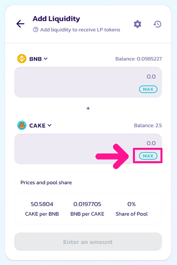Click the plus sign between token fields
This screenshot has height=265, width=177.
point(88,109)
